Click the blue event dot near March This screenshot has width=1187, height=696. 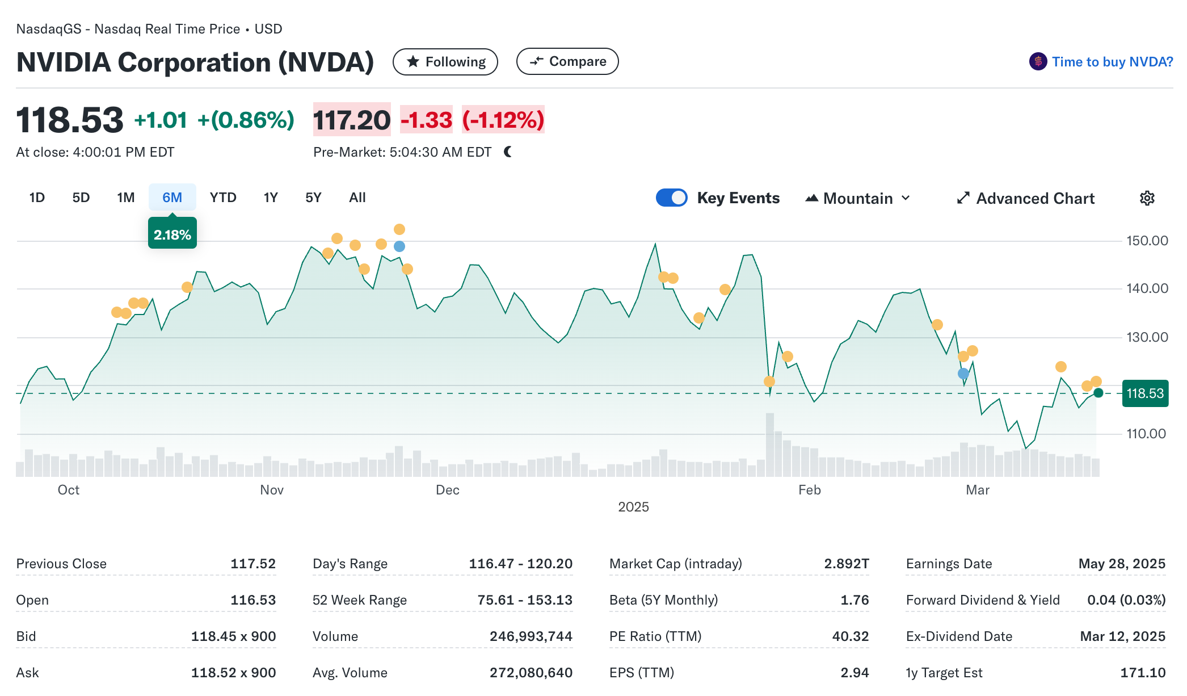[x=963, y=374]
